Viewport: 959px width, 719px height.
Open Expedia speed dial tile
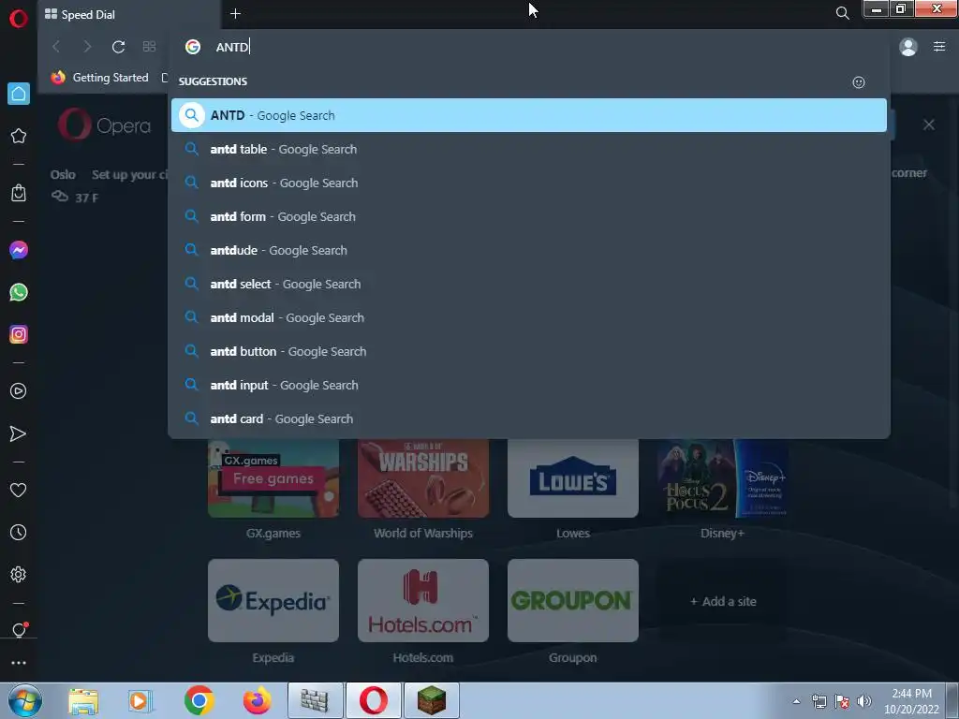coord(273,600)
